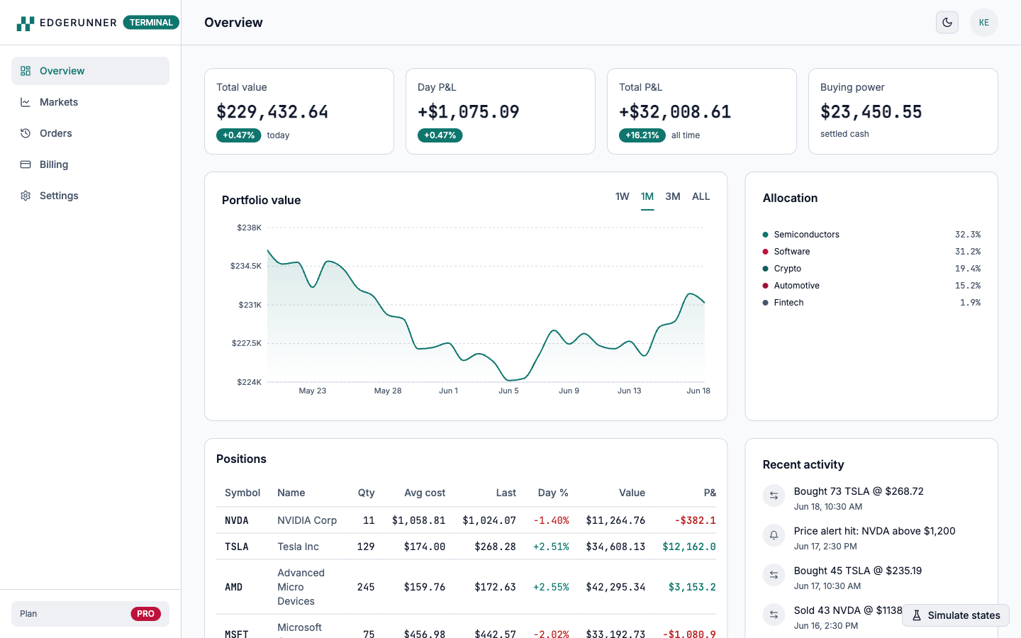Navigate to Settings
The width and height of the screenshot is (1021, 638).
[x=90, y=196]
